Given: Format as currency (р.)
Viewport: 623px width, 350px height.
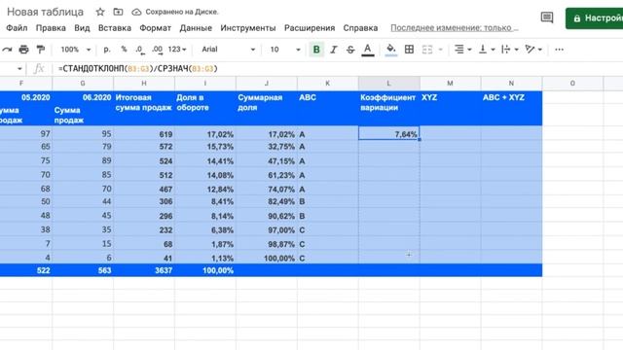Looking at the screenshot, I should pos(107,50).
